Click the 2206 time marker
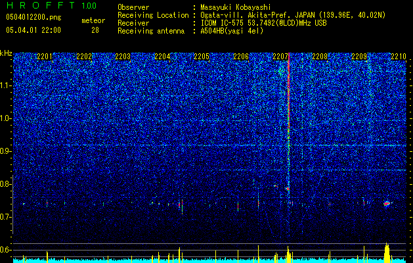The height and width of the screenshot is (263, 413). click(x=241, y=57)
